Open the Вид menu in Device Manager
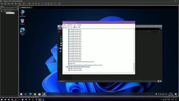Screen dimensions: 179x101 coord(75,25)
